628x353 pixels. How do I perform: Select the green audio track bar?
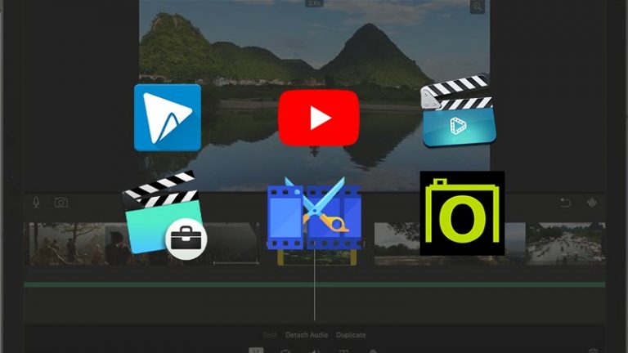pos(314,284)
